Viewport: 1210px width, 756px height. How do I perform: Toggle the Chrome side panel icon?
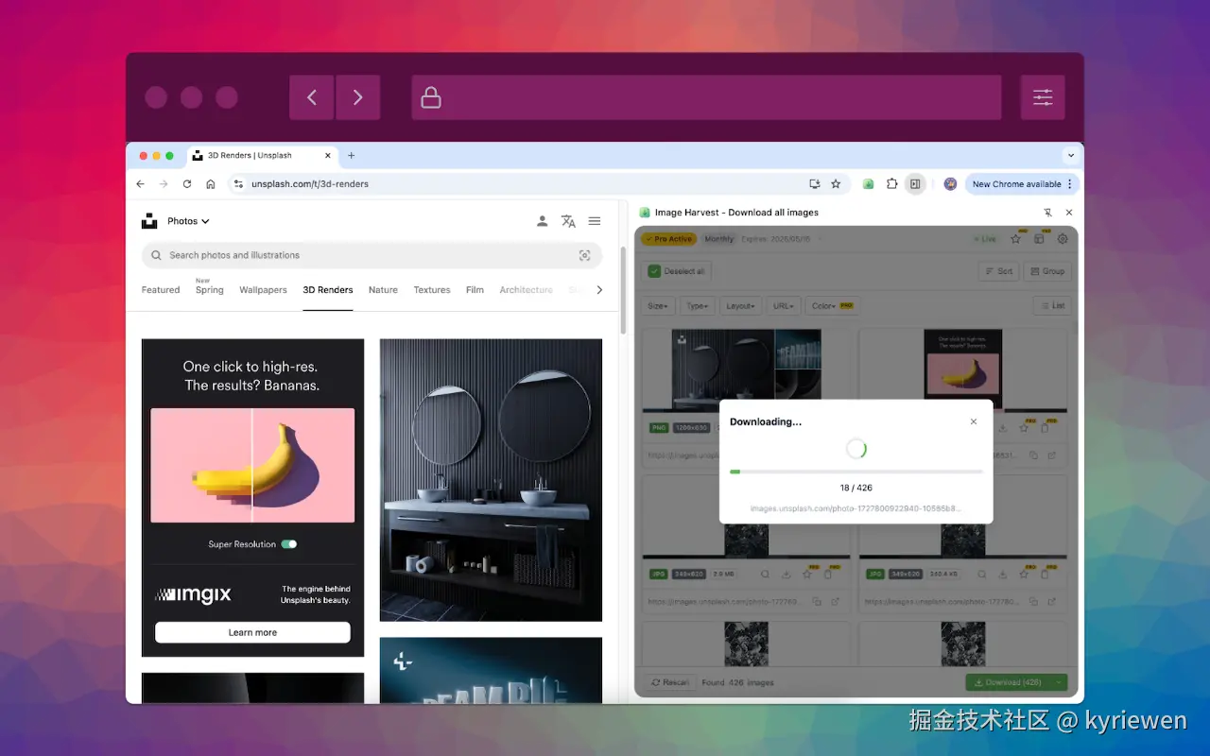(x=915, y=184)
